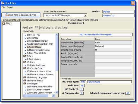Click the '5 prefix (Mr, Mrs, Dr etc)' row

[96, 57]
